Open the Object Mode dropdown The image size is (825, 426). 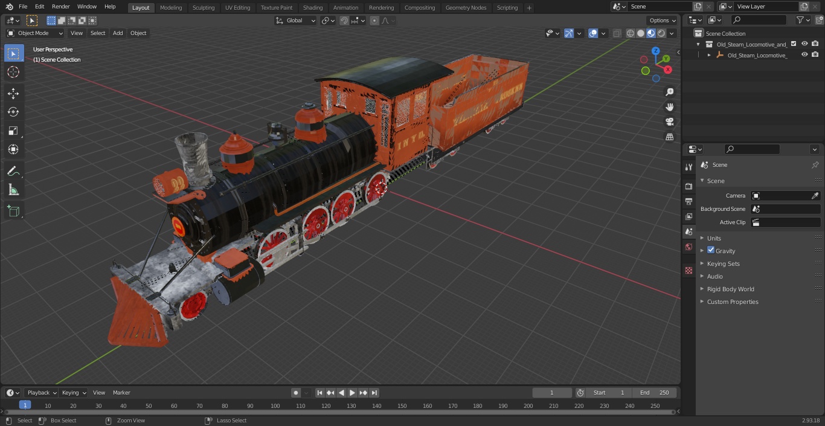tap(35, 33)
